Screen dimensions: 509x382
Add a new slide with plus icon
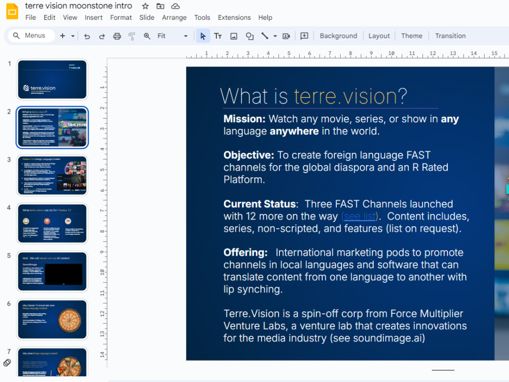coord(63,36)
